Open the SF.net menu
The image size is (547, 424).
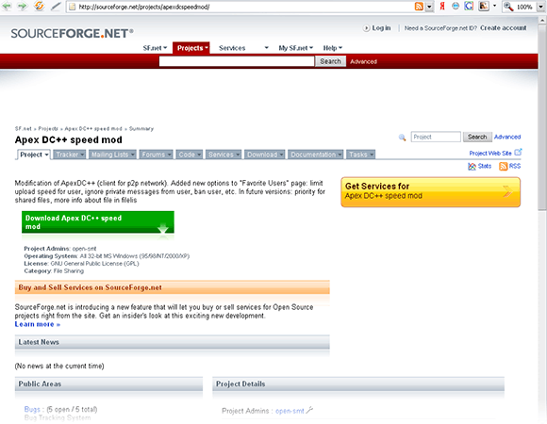pyautogui.click(x=155, y=48)
